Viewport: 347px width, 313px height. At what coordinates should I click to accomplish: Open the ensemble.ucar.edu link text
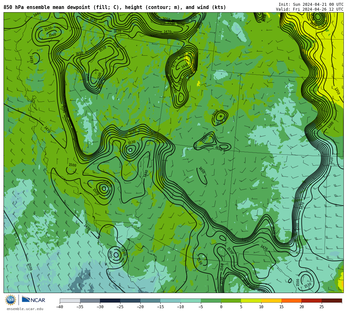click(25, 309)
